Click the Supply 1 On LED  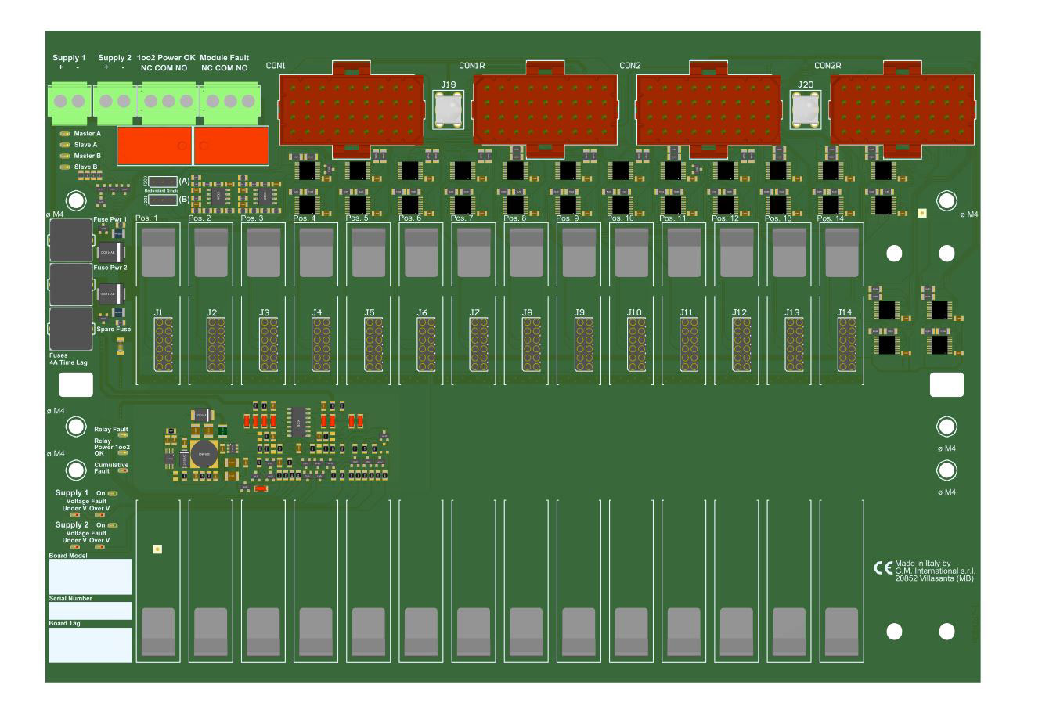tap(113, 494)
